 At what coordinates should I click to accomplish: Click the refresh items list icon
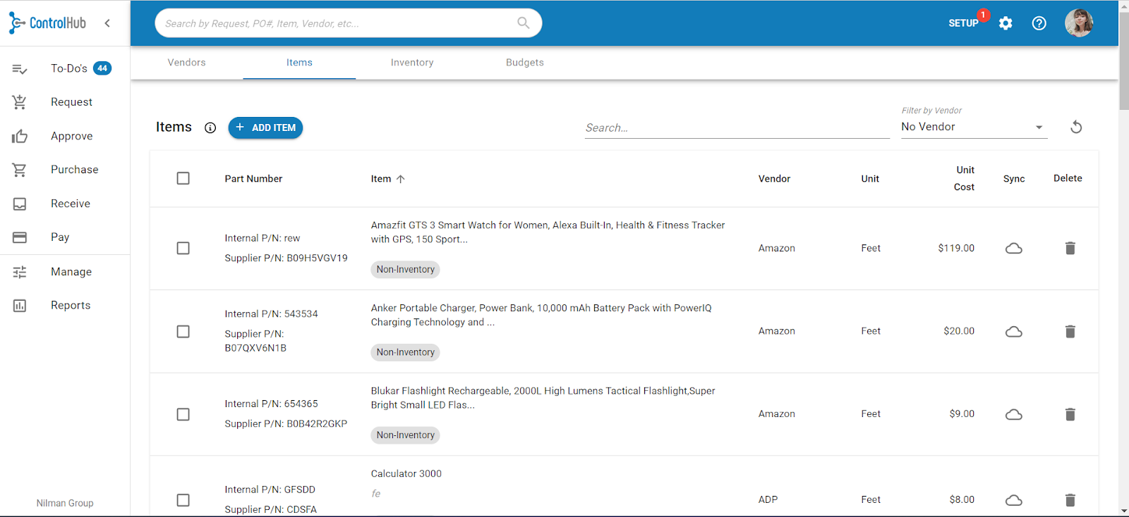[1076, 127]
